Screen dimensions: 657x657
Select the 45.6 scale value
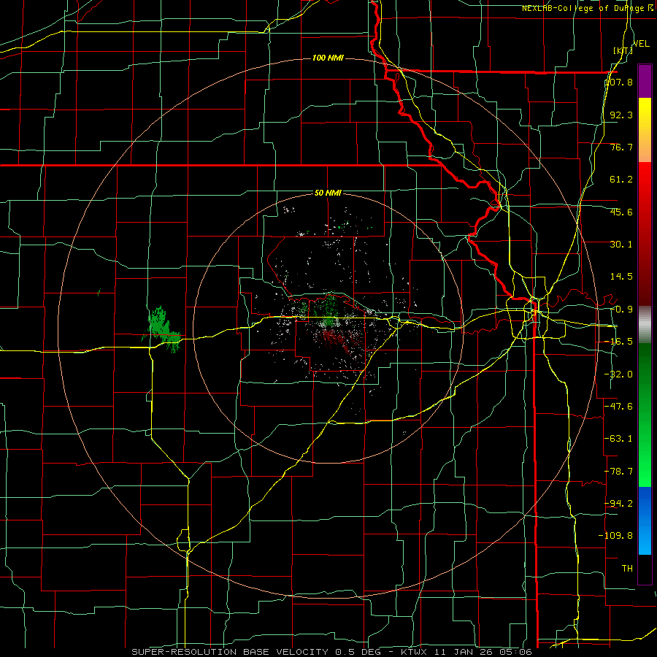coord(621,212)
